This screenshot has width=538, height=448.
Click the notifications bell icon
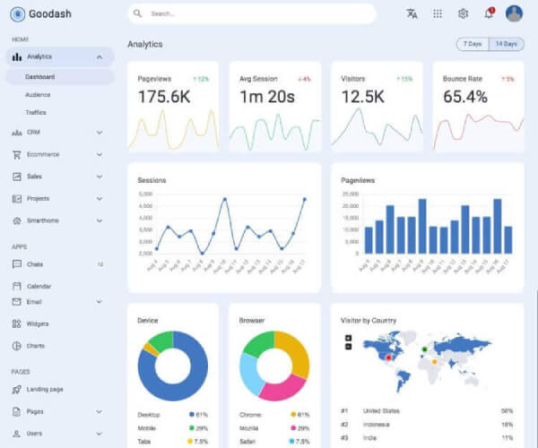pyautogui.click(x=489, y=13)
